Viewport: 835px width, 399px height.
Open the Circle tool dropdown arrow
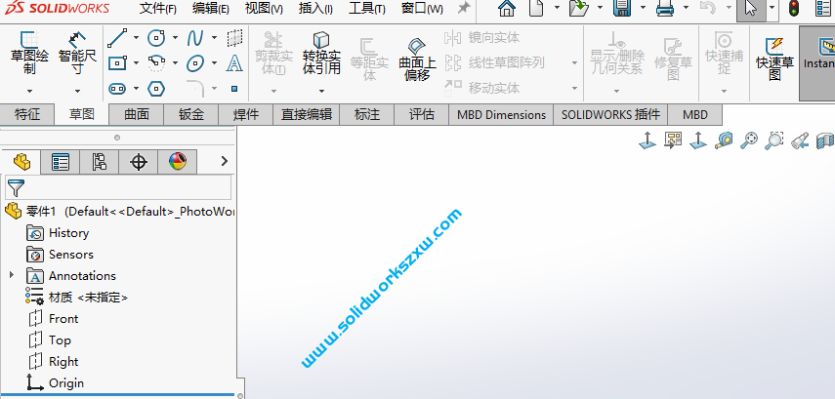[x=175, y=38]
